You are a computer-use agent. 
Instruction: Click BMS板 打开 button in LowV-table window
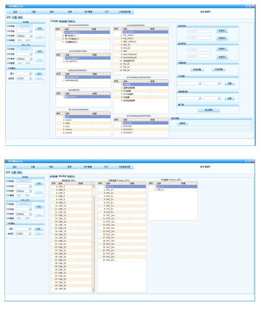pos(40,28)
